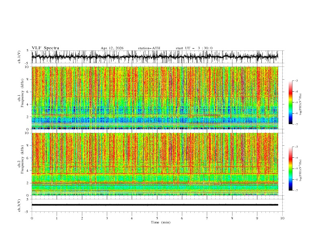The image size is (318, 245).
Task: Click the ch.1 color bar log(PSD) label
Action: (x=301, y=104)
